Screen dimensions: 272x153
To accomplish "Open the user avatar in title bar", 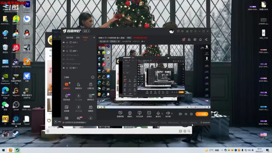I will 171,31.
